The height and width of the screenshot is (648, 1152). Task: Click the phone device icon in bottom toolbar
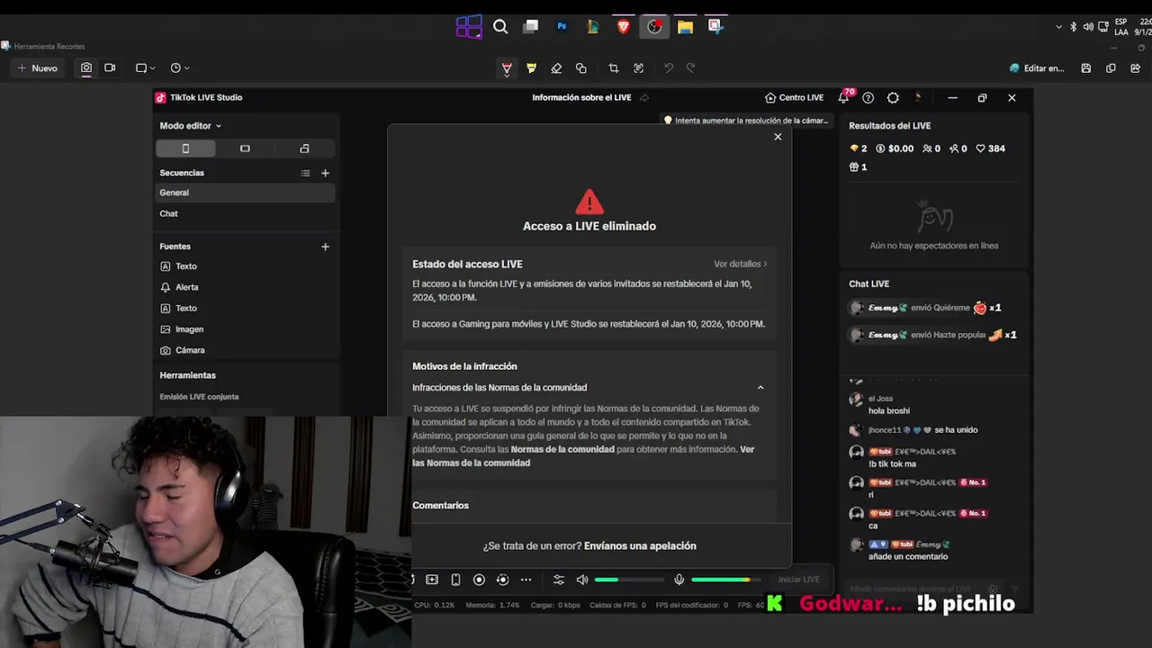[x=455, y=580]
